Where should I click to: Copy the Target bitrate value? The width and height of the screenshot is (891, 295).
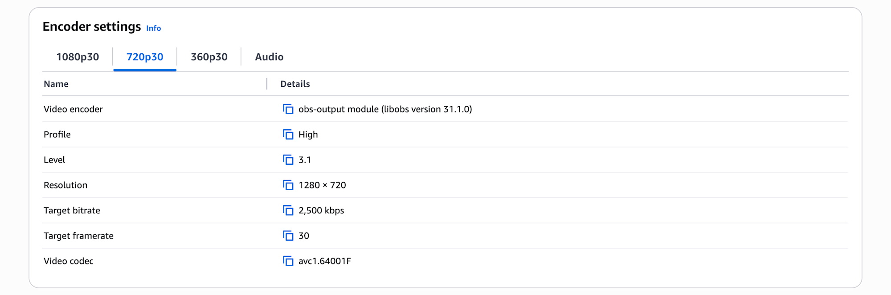point(288,211)
